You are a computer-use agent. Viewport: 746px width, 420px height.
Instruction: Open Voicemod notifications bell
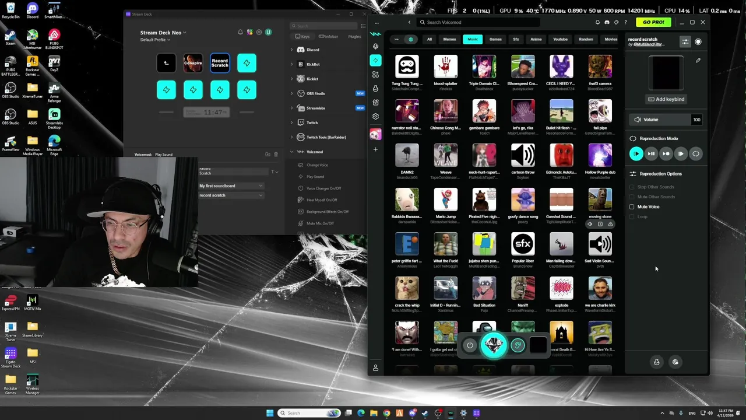click(597, 22)
